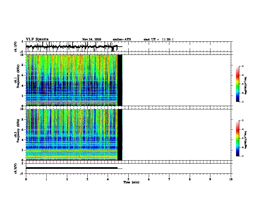Viewport: 260px width, 201px height.
Task: Click the "8" kHz tick on ch.1 frequency axis
Action: coord(23,65)
